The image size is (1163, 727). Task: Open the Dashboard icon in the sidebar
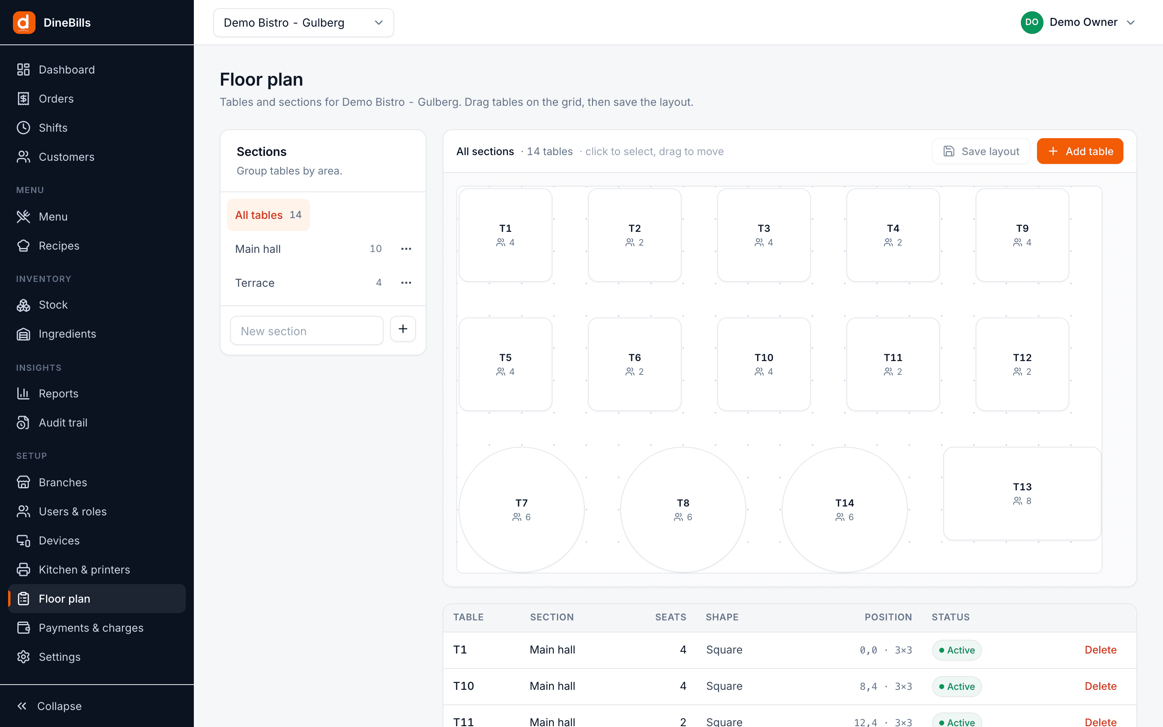(23, 70)
